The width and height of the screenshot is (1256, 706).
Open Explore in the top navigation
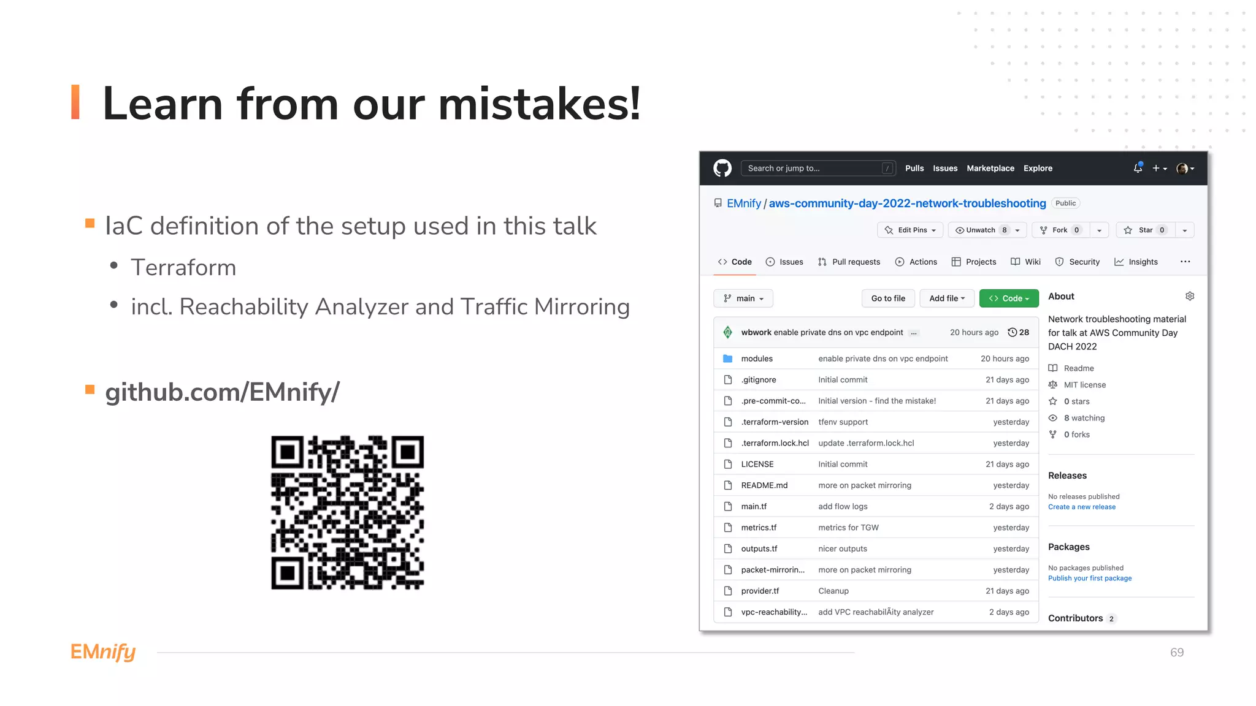coord(1038,168)
